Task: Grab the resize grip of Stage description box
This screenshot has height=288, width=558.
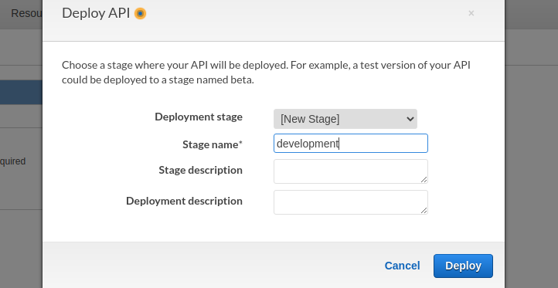Action: click(424, 180)
